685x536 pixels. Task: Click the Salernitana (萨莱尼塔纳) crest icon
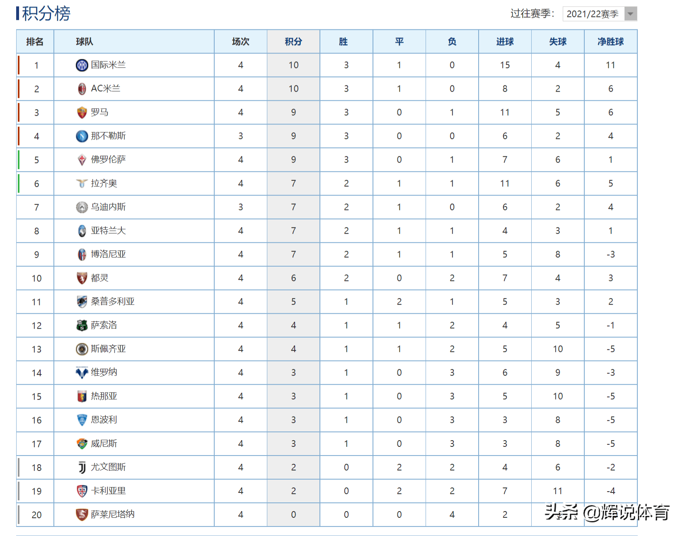(82, 514)
